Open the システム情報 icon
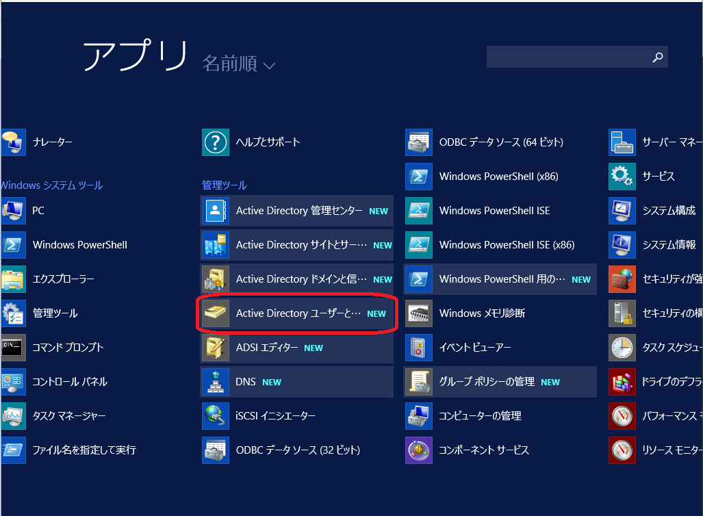Image resolution: width=703 pixels, height=516 pixels. click(x=622, y=245)
